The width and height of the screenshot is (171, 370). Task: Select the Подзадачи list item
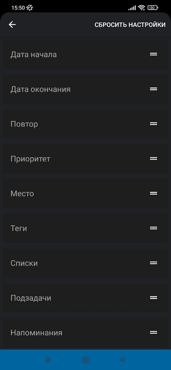pos(85,298)
